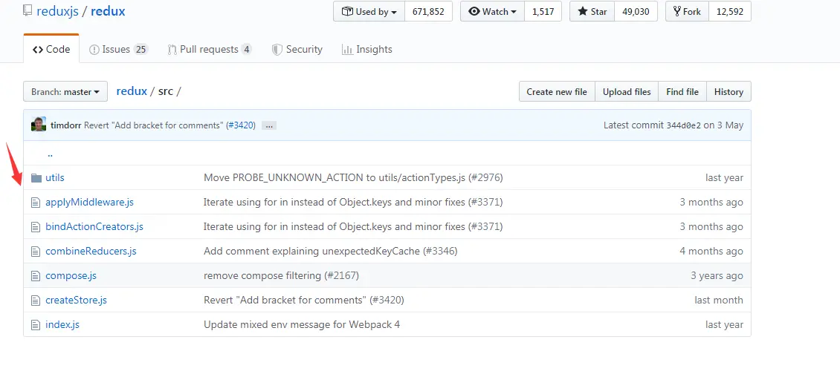840x371 pixels.
Task: Open commit 'Move PROBE_UNKNOWN_ACTION to utils/actionTypes.js'
Action: click(x=353, y=177)
